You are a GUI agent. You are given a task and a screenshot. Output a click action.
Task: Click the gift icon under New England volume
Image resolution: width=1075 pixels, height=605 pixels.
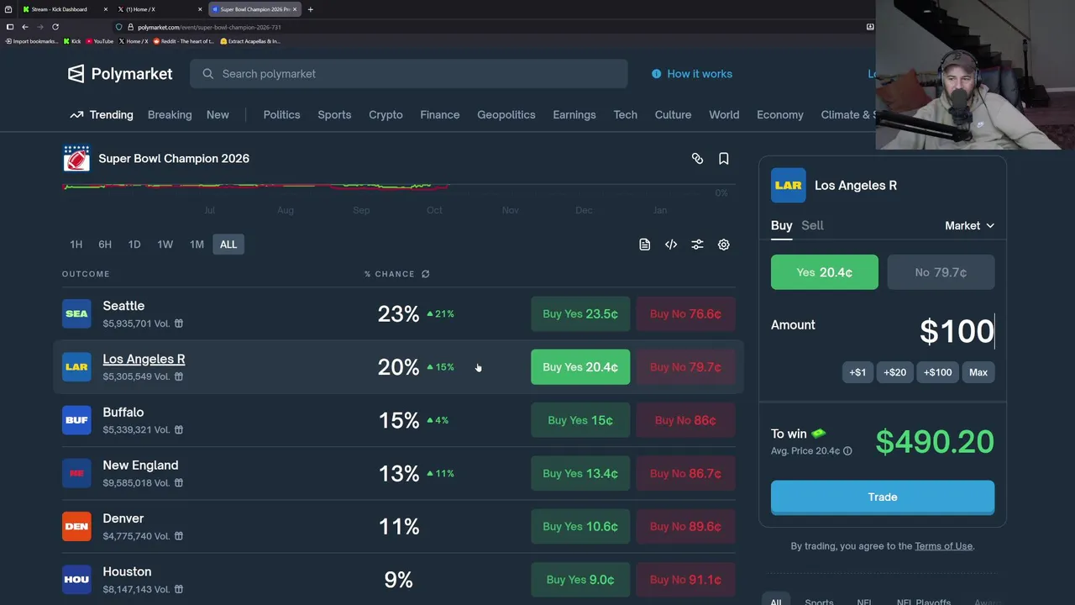point(178,483)
